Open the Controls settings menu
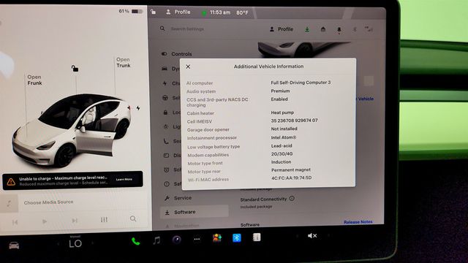 coord(177,54)
